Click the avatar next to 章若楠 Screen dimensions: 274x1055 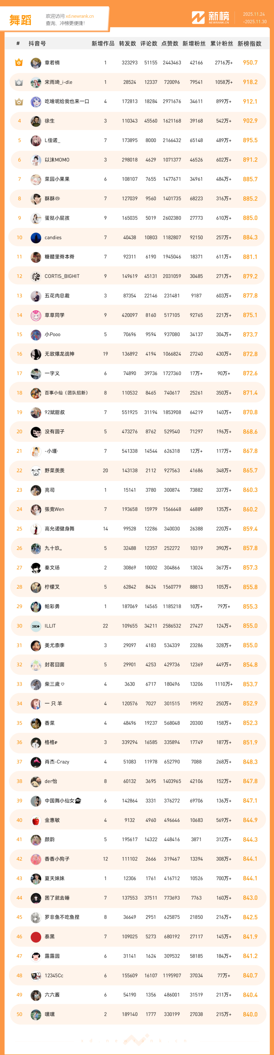pos(36,63)
